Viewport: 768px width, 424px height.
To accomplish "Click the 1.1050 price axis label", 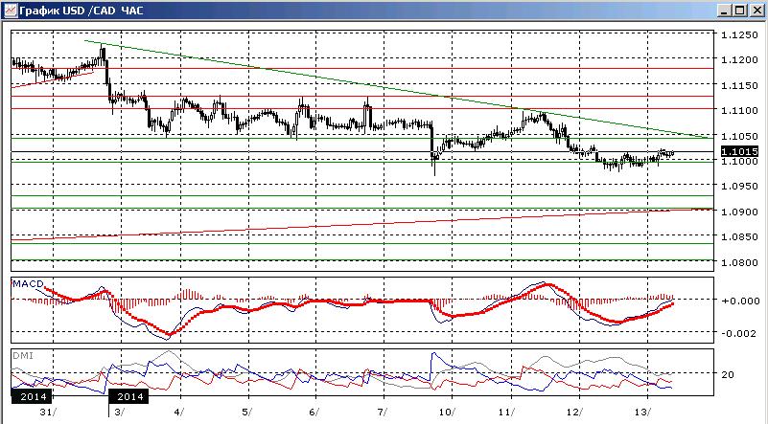I will point(740,136).
